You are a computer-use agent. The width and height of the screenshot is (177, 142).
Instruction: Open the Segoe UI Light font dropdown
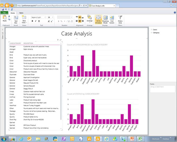[x=39, y=17]
